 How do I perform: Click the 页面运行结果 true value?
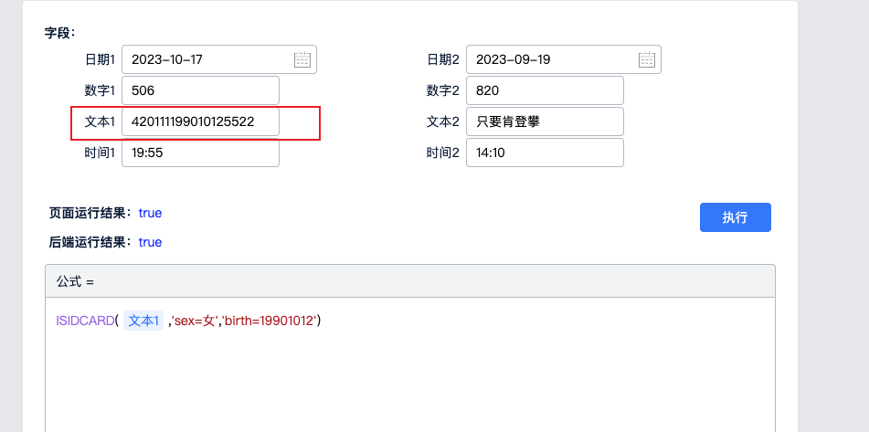150,213
